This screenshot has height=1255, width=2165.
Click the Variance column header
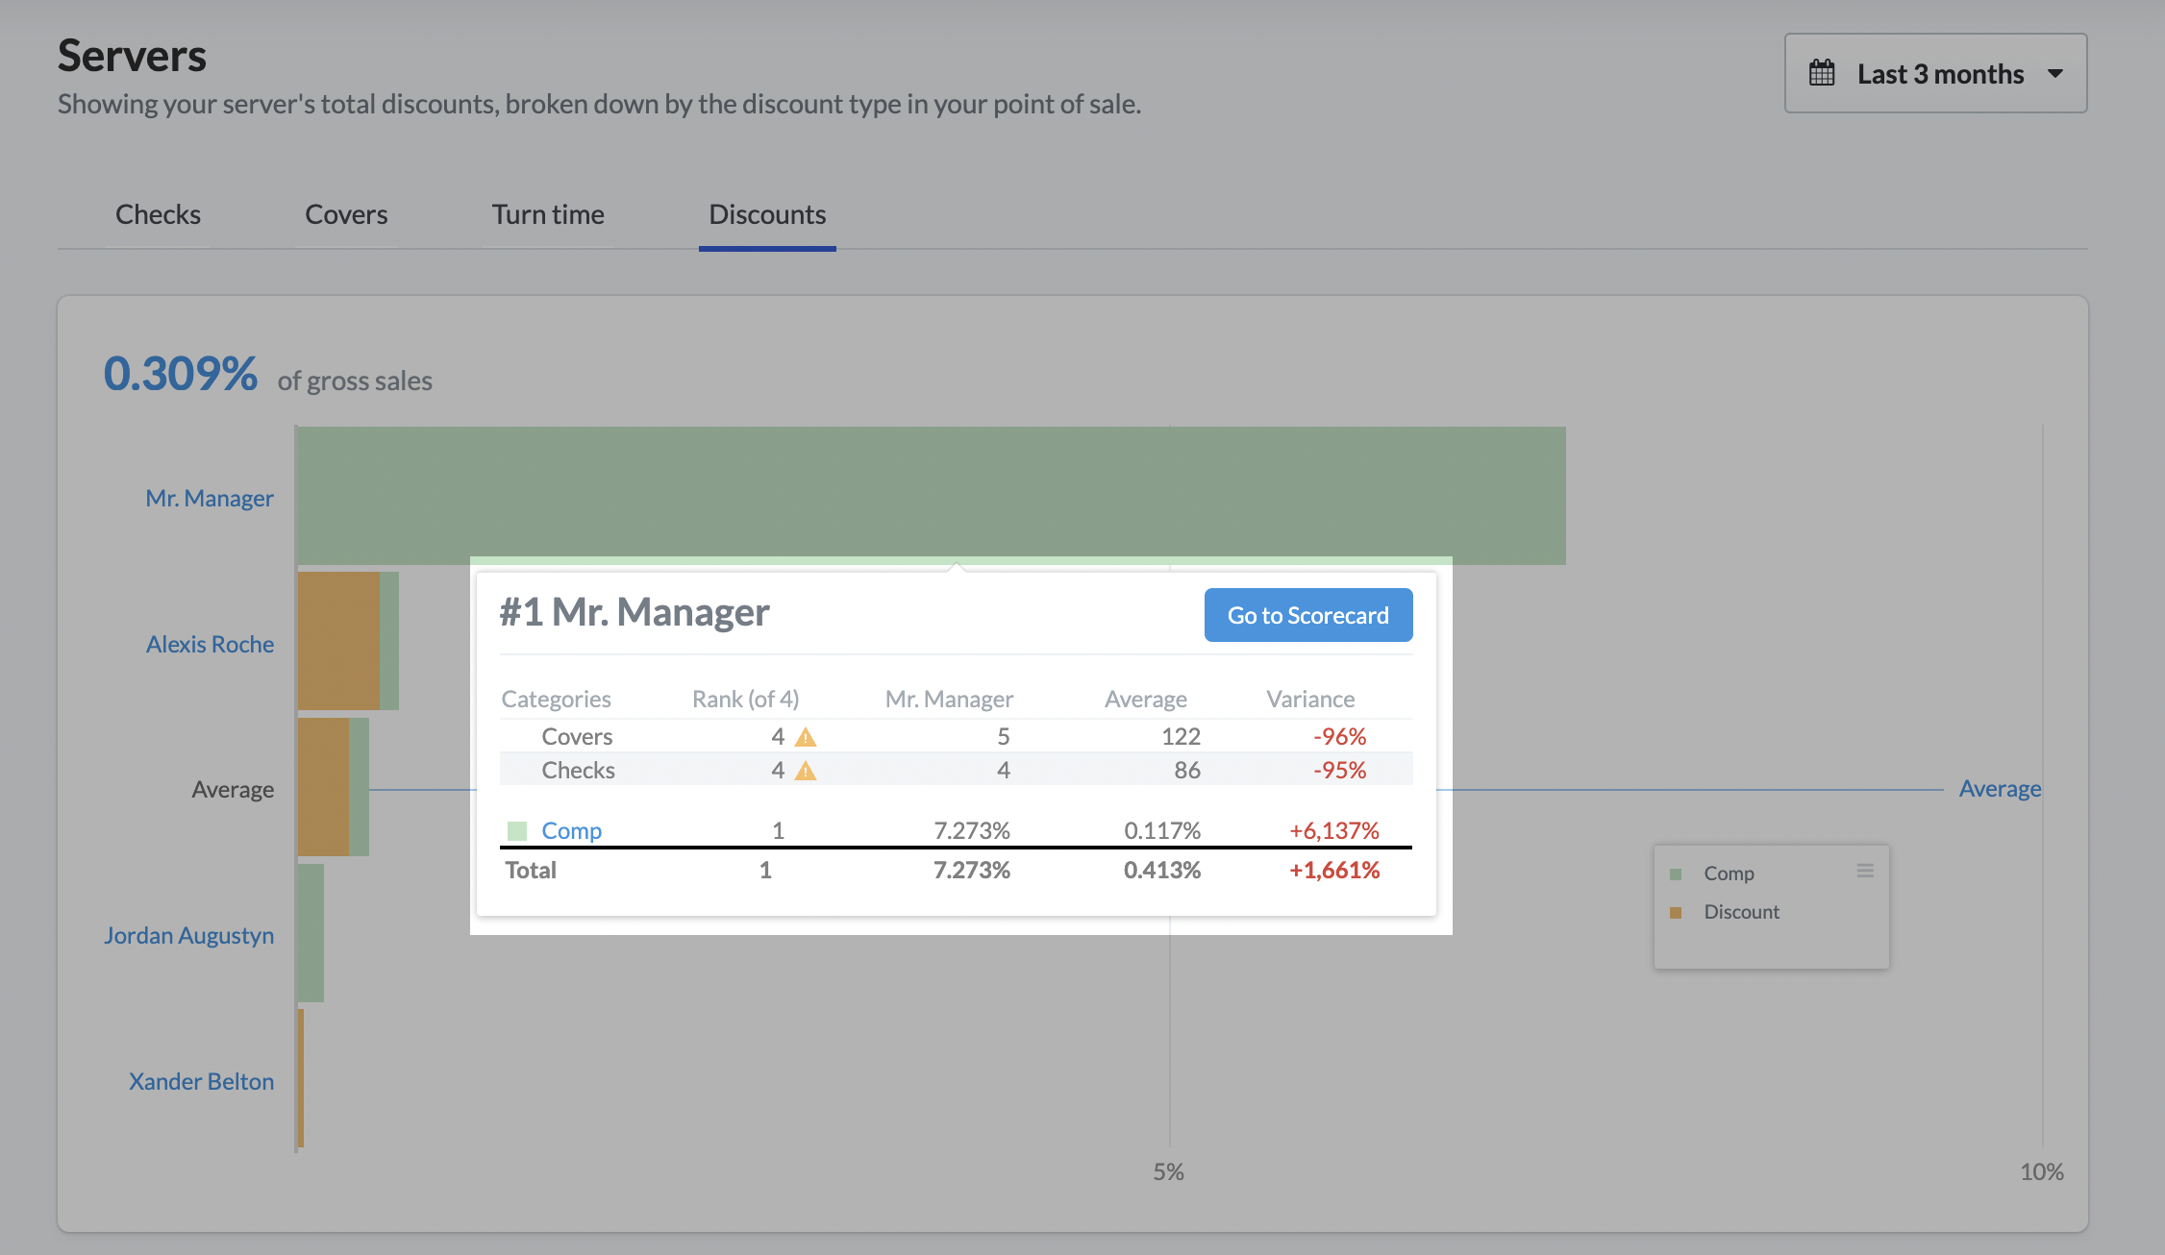tap(1310, 699)
